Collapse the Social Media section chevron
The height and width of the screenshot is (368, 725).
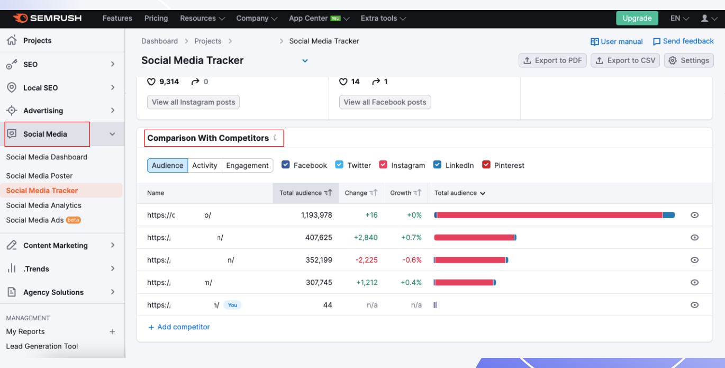[112, 134]
